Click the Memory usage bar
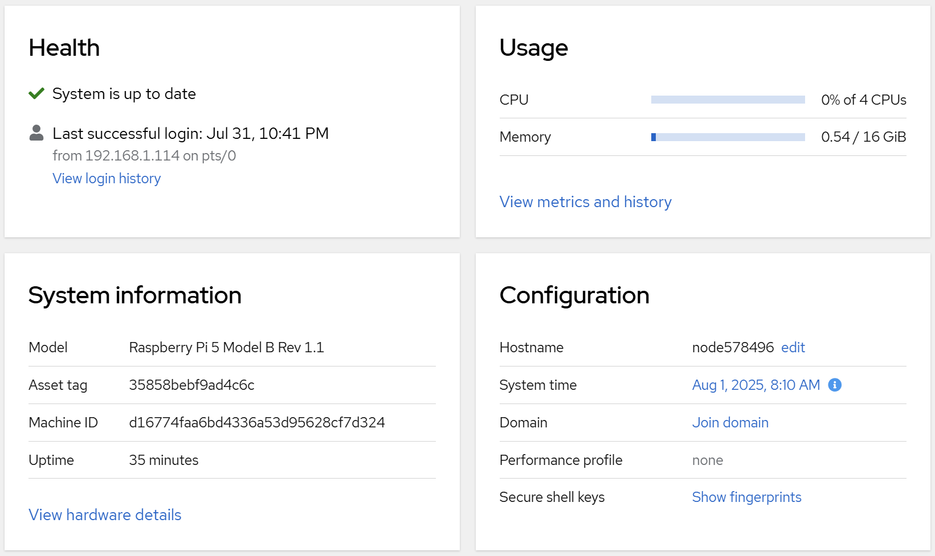This screenshot has width=935, height=556. point(728,137)
